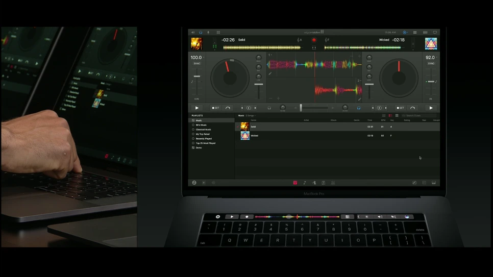The height and width of the screenshot is (277, 493).
Task: Click the overview waveform of Wicked
Action: [x=362, y=48]
